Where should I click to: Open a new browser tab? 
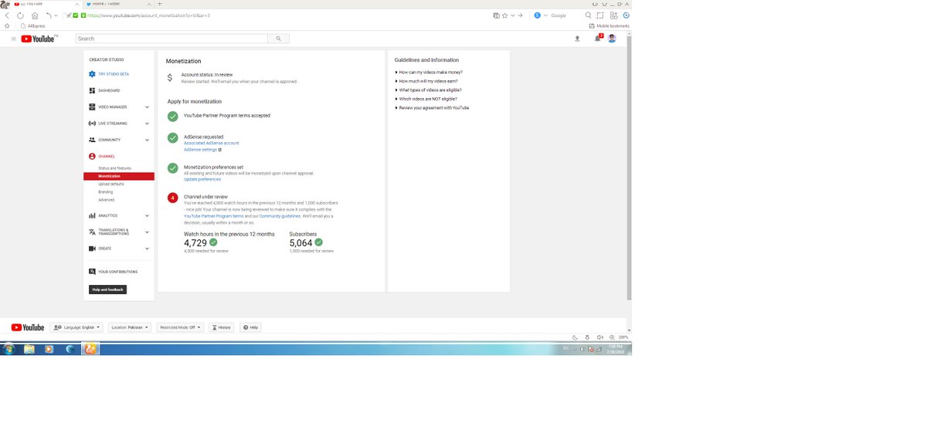pos(160,4)
